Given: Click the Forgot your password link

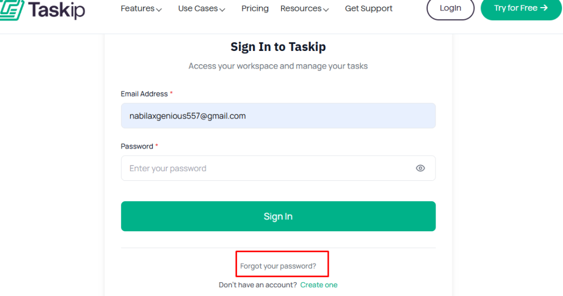Looking at the screenshot, I should [278, 266].
